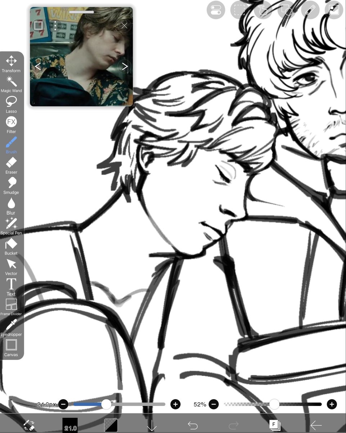Pick the Smudge tool
This screenshot has width=346, height=433.
click(11, 186)
